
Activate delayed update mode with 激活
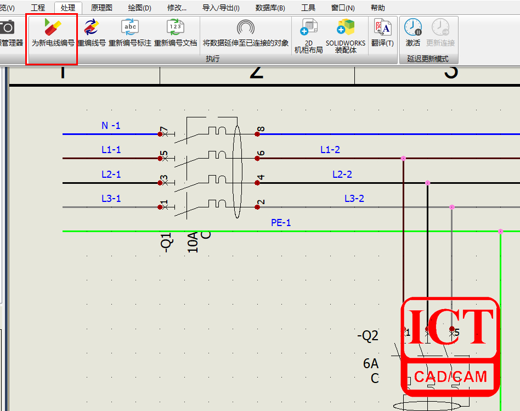click(412, 27)
